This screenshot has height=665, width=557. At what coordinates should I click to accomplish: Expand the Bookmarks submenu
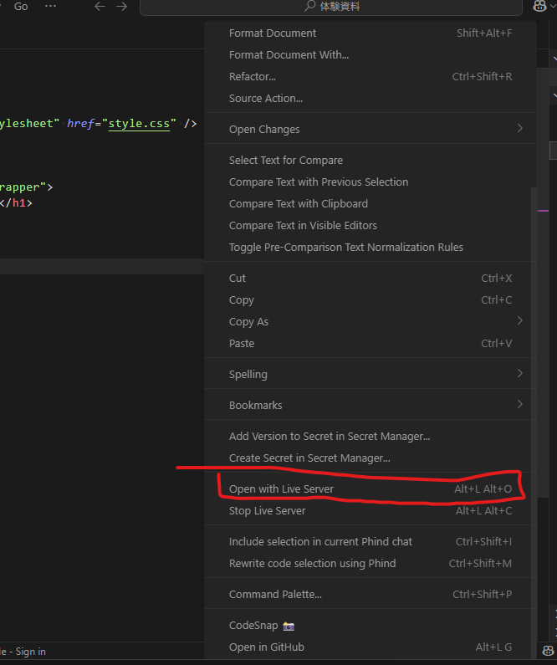[x=370, y=405]
